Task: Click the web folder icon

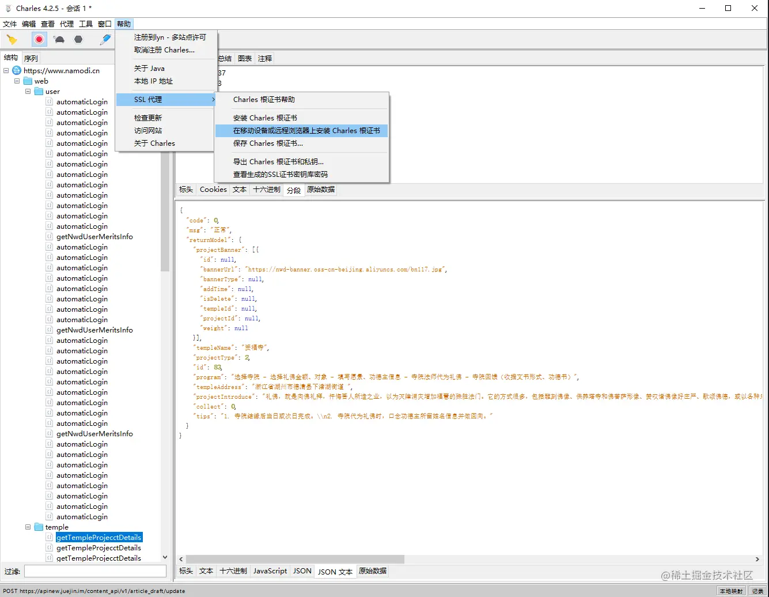Action: (x=28, y=81)
